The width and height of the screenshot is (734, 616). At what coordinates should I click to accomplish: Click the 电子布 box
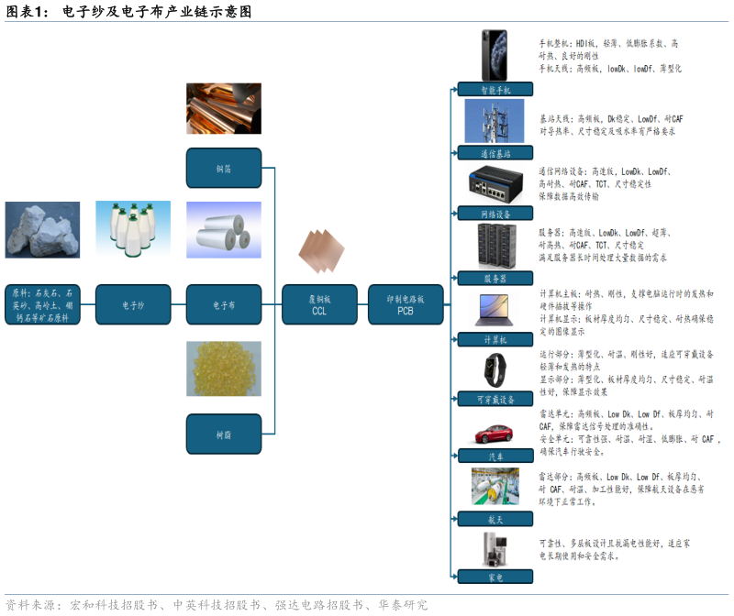224,304
